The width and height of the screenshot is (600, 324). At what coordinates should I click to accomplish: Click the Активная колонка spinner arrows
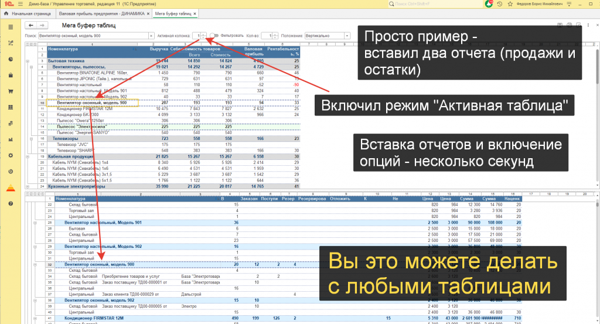click(203, 36)
